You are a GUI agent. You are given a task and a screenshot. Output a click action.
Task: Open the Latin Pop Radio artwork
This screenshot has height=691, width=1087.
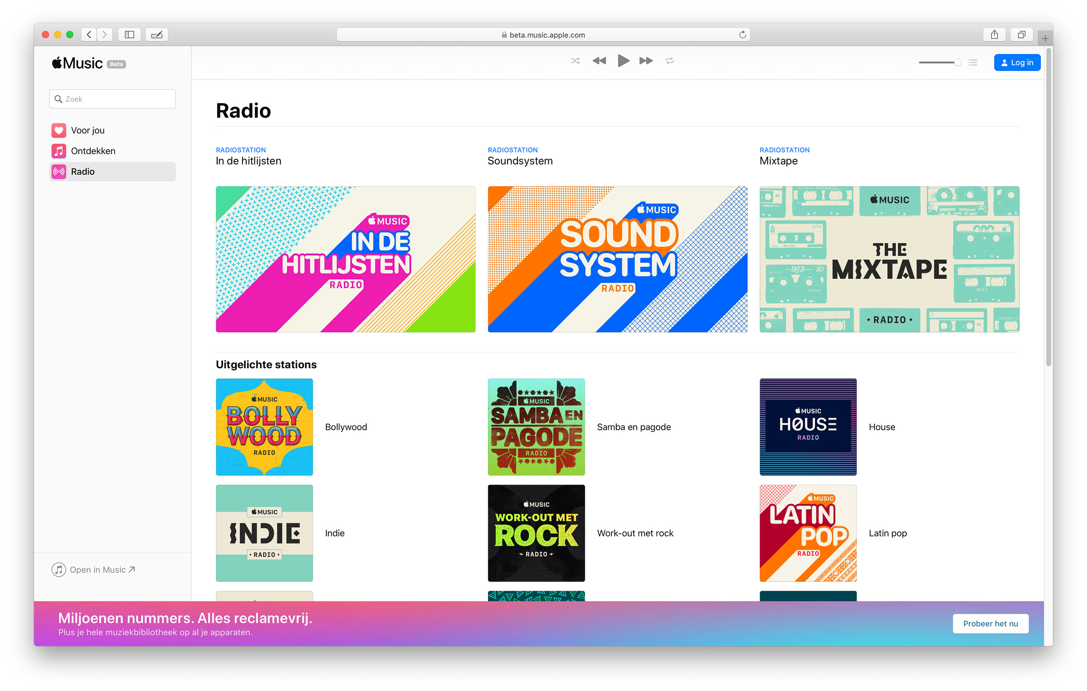point(808,533)
